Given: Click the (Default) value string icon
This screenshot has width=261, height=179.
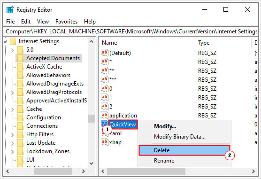Looking at the screenshot, I should (105, 53).
